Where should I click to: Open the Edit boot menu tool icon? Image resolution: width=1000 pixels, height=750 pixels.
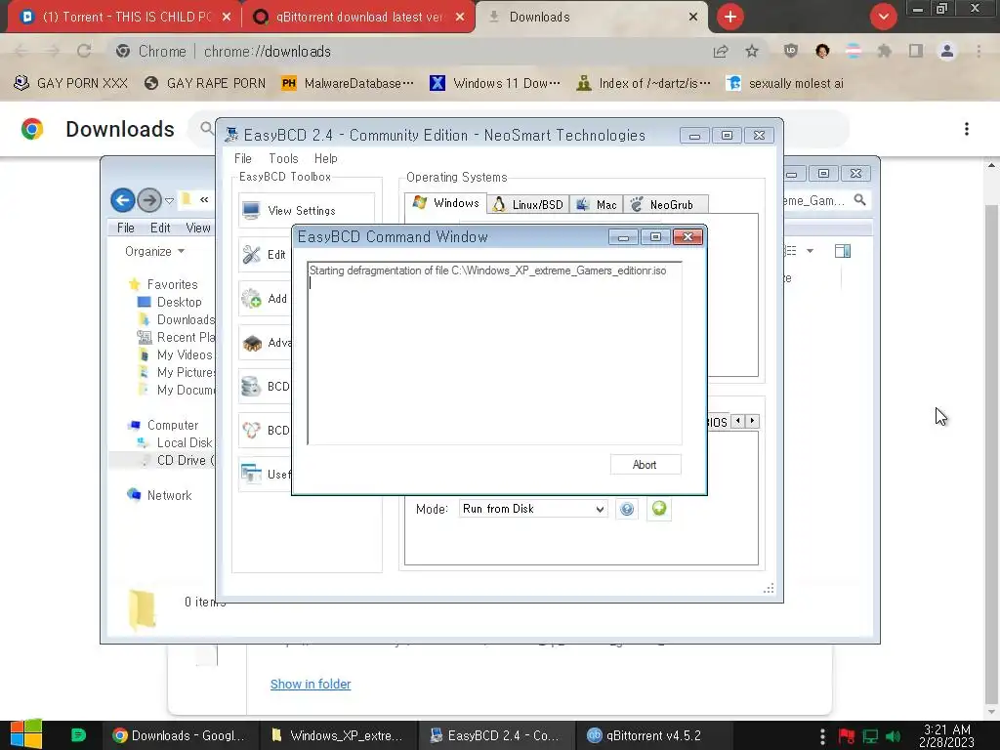(x=251, y=255)
